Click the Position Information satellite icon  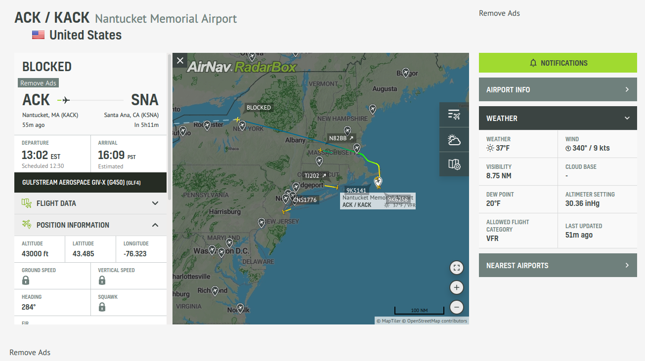[x=27, y=225]
